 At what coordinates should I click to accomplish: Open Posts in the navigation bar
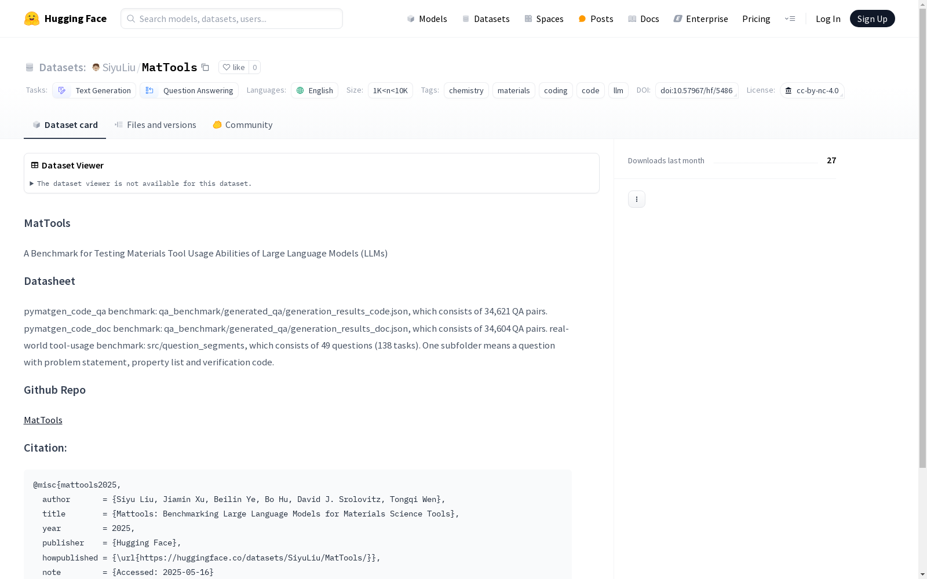[596, 19]
